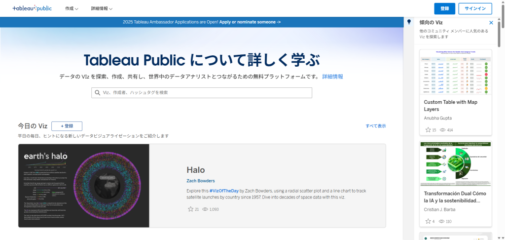Open Zach Bowders author profile
This screenshot has height=240, width=505.
(x=201, y=181)
